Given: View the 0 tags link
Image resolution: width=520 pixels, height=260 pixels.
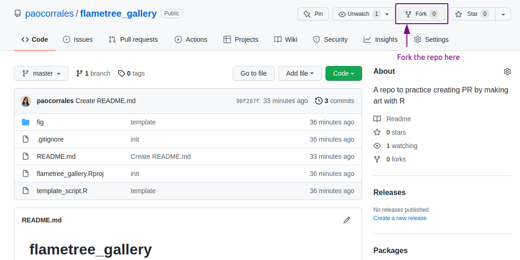Looking at the screenshot, I should [131, 73].
